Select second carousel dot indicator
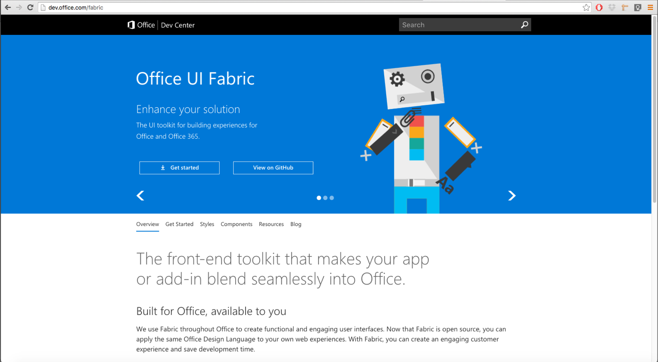Screen dimensions: 658x362 (x=325, y=198)
